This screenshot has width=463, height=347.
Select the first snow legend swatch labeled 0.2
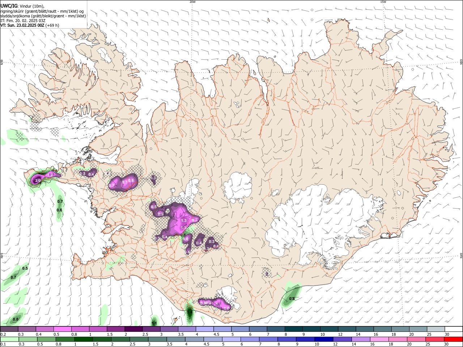click(9, 329)
